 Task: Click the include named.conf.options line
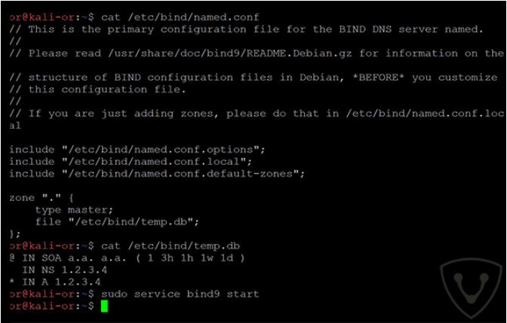137,150
